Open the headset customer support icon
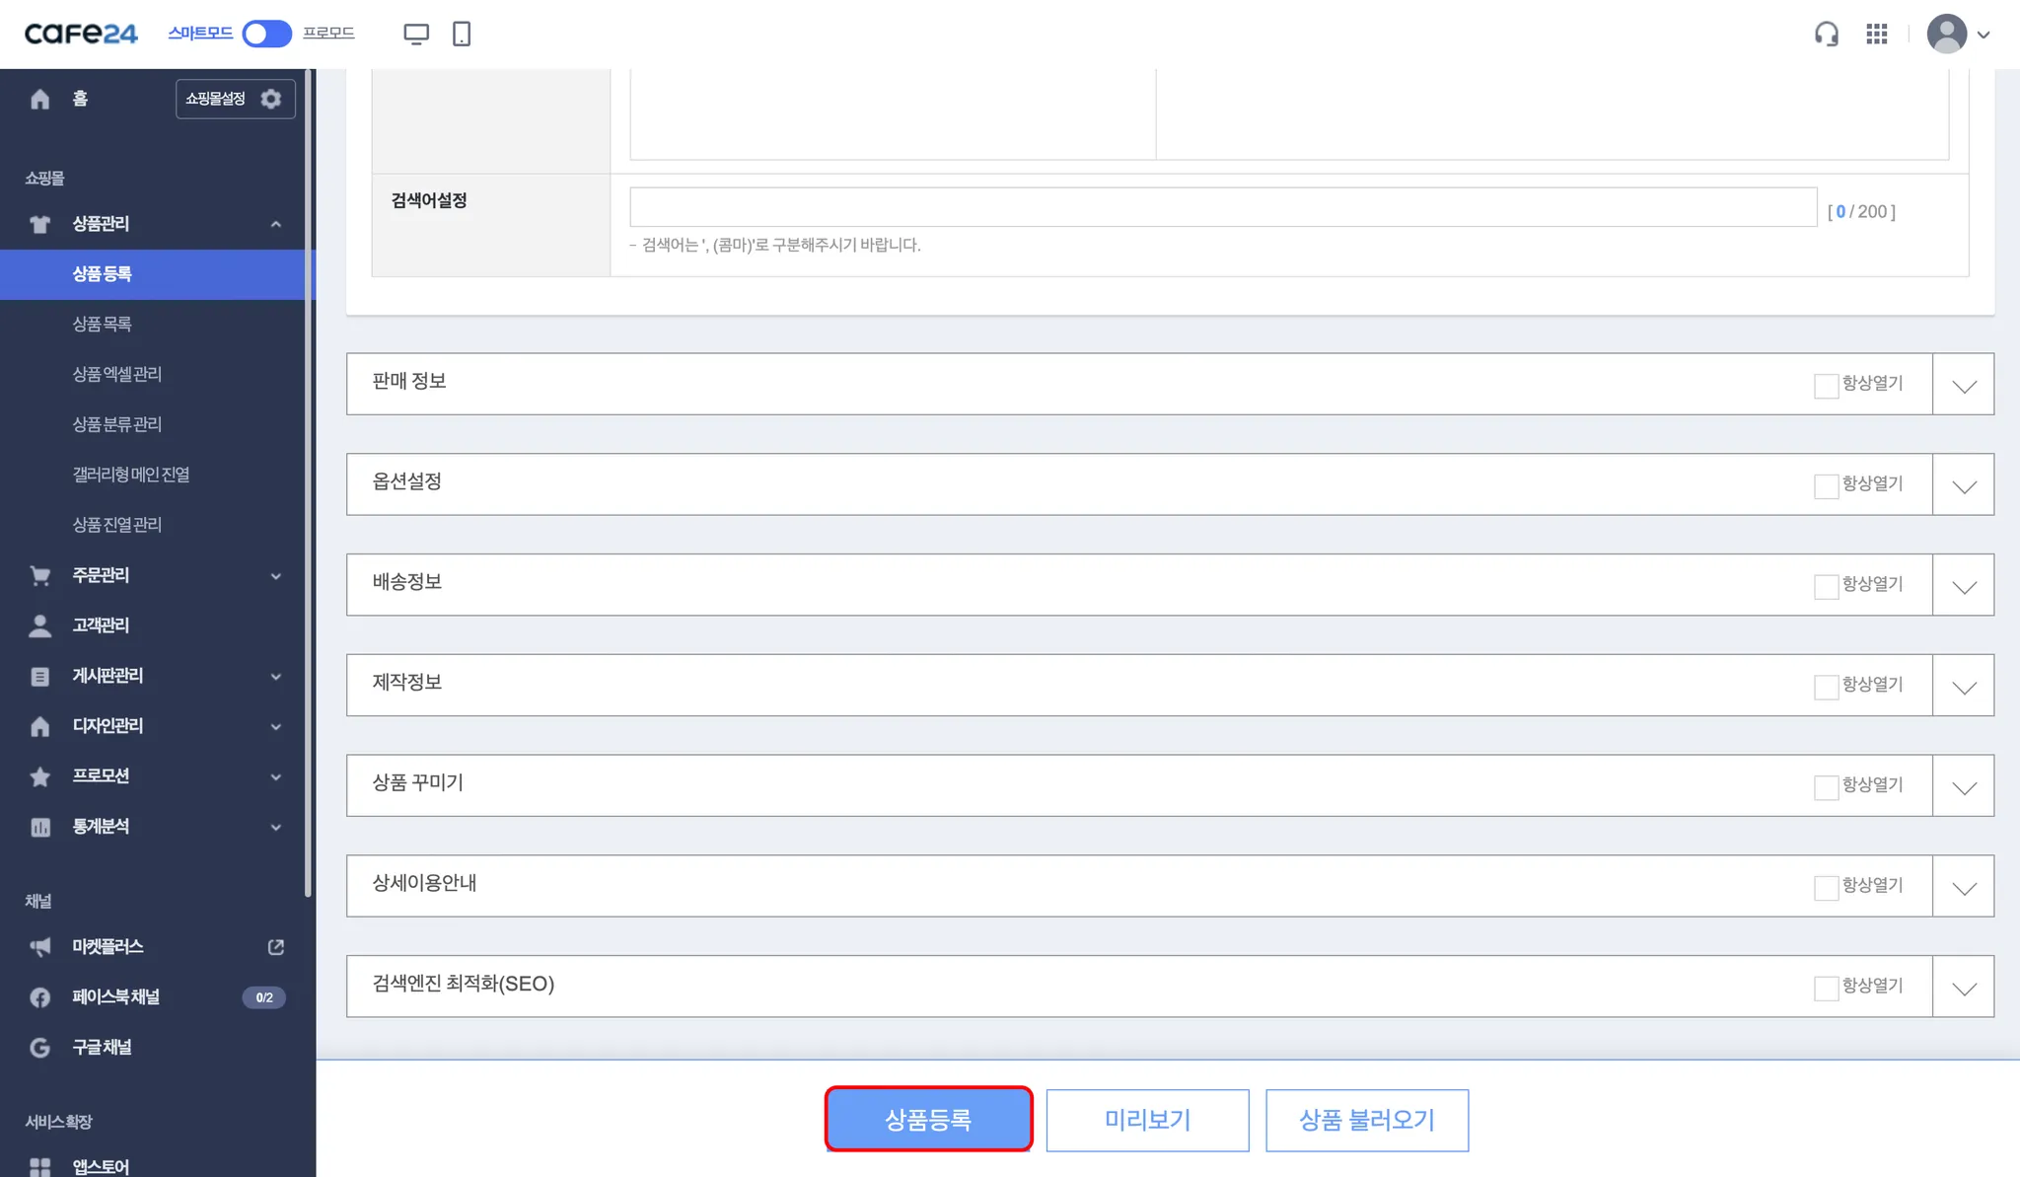 coord(1826,35)
